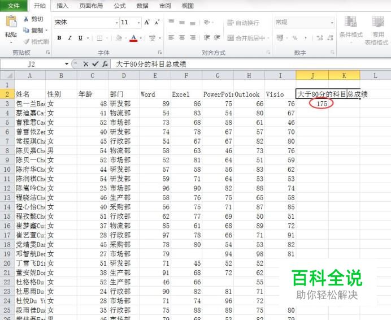Image resolution: width=391 pixels, height=320 pixels.
Task: Increase decimal places
Action: (x=320, y=38)
